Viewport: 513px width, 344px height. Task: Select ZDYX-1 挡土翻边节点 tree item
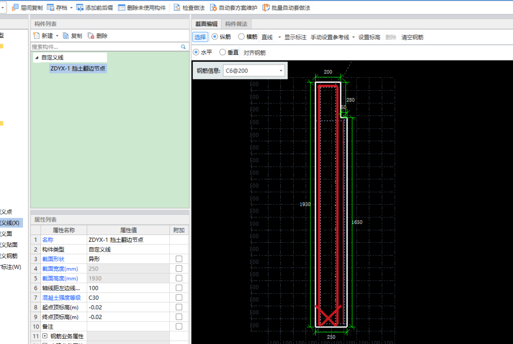pos(78,68)
